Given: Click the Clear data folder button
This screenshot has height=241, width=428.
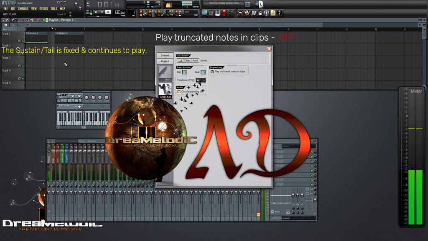Looking at the screenshot, I should (x=187, y=60).
